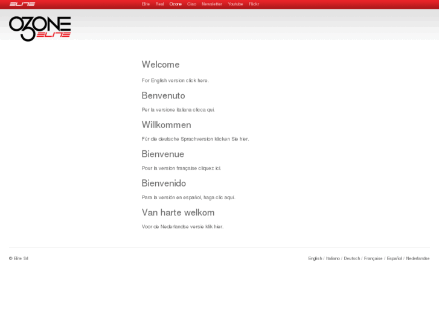Click the German 'klicken Sie hier' line
This screenshot has height=329, width=439.
[195, 139]
